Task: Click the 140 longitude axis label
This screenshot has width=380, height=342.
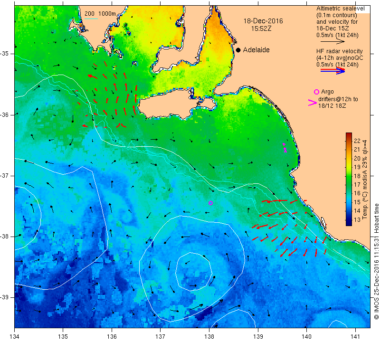Action: (306, 337)
